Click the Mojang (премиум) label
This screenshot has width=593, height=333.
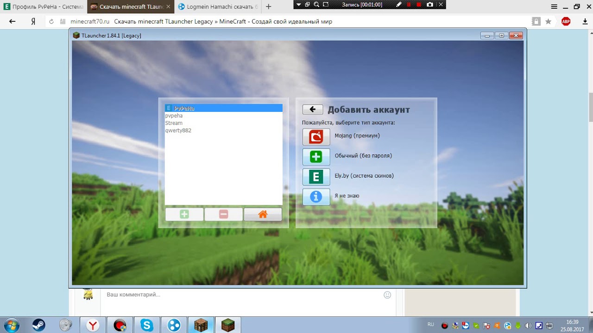pos(357,136)
